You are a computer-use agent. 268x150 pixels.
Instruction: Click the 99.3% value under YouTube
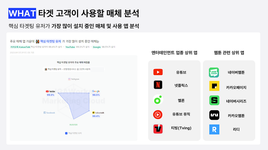(51, 95)
